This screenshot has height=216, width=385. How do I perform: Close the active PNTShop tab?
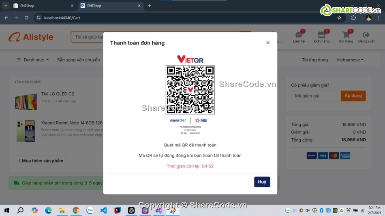pos(139,6)
